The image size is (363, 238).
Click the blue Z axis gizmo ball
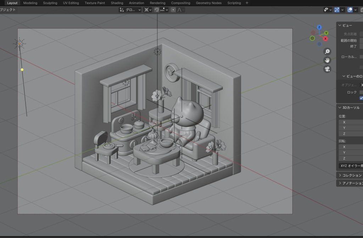(319, 27)
